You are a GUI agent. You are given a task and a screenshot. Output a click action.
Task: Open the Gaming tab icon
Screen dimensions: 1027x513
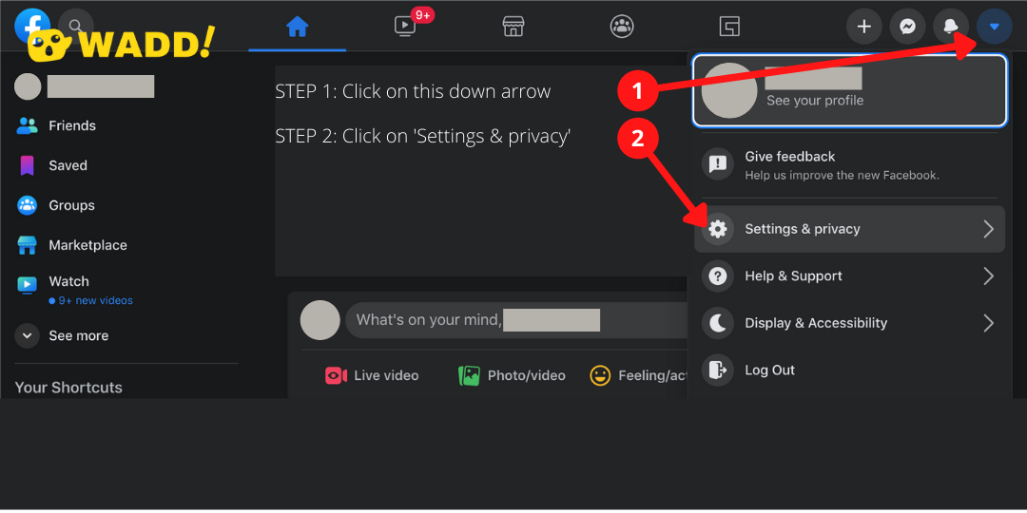(729, 27)
